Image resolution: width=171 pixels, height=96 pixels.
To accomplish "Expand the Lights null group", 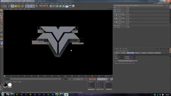I will pyautogui.click(x=114, y=26).
